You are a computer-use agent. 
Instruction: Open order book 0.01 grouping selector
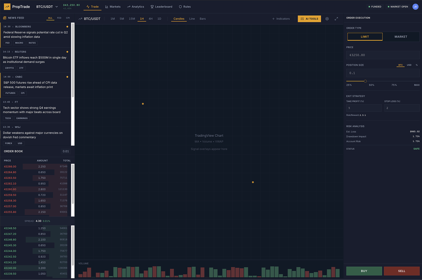[x=66, y=151]
